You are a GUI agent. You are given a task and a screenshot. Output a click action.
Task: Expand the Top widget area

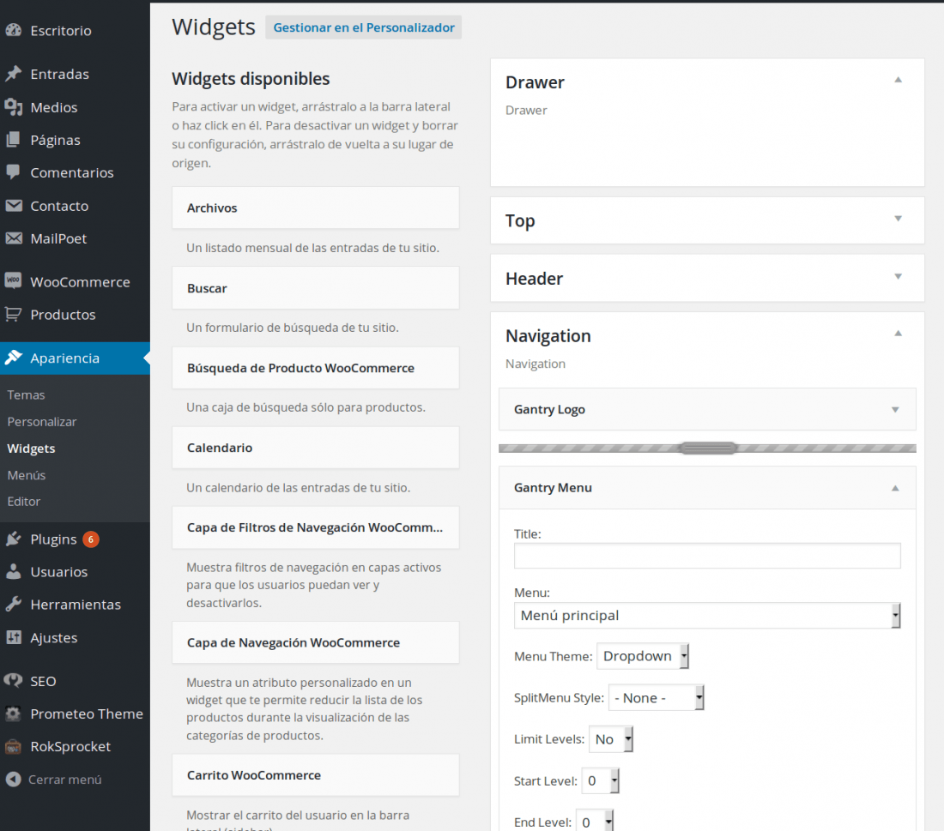pos(898,219)
